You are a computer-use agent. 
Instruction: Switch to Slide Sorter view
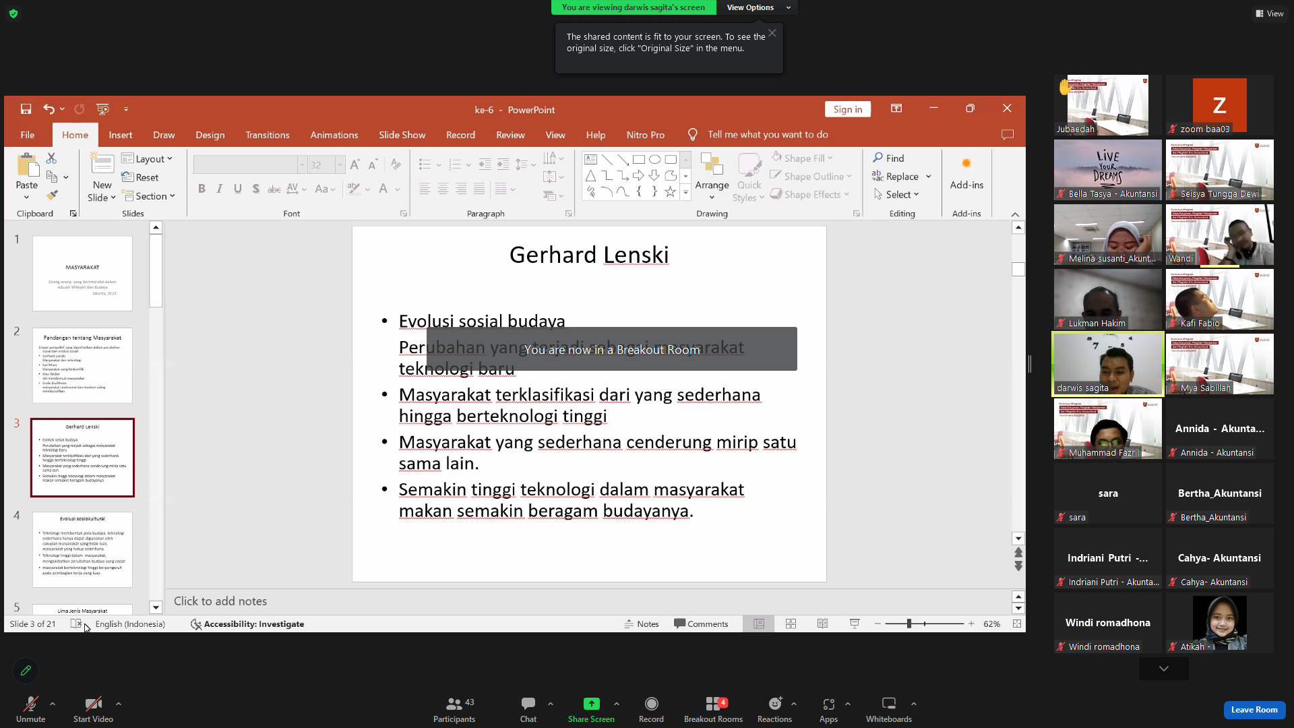coord(791,624)
